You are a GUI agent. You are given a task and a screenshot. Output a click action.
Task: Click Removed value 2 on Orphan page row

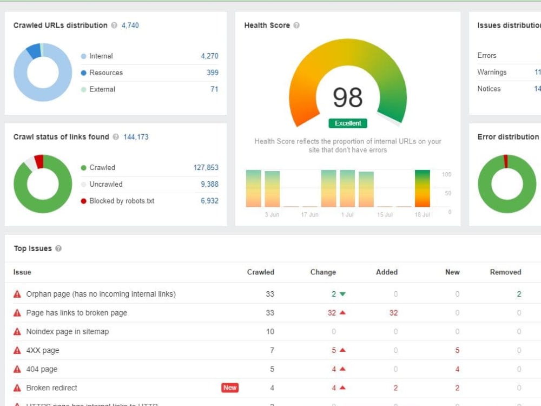(x=519, y=294)
